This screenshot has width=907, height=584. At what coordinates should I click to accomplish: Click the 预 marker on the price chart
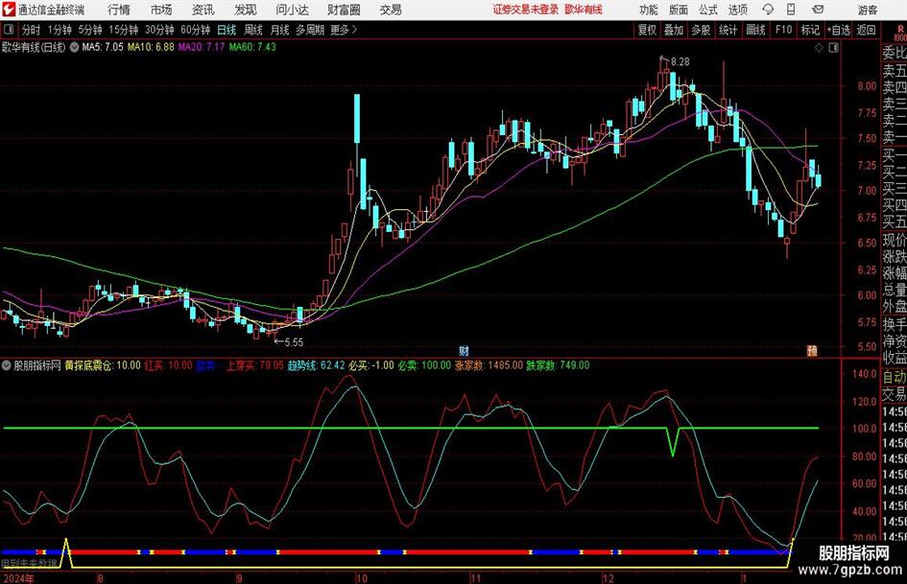coord(812,350)
